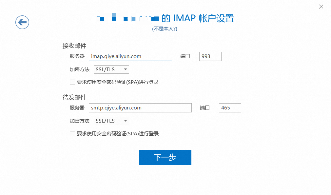Click the outgoing server field smtp.qiye.aliyun.com

140,108
